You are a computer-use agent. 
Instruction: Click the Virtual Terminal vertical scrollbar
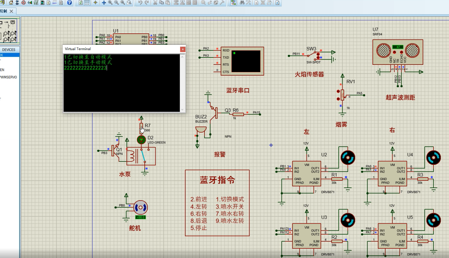pos(182,83)
